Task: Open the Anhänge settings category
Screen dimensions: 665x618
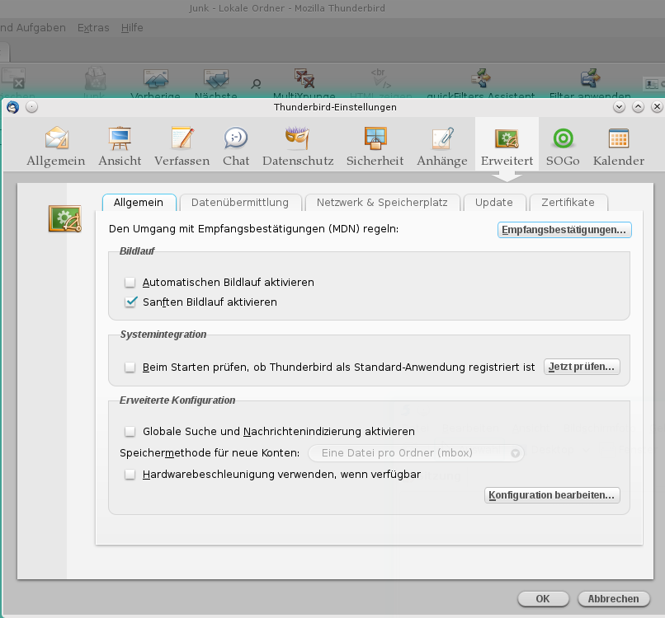Action: point(442,146)
